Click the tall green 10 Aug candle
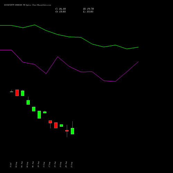 [39, 115]
